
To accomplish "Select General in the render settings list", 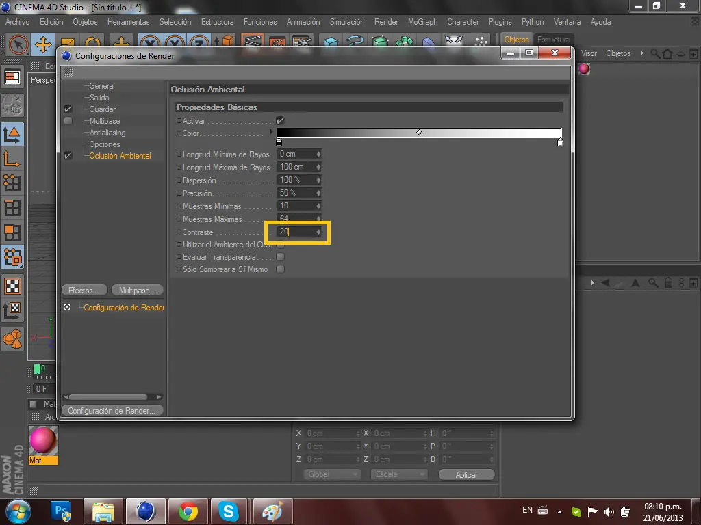I will pos(102,85).
